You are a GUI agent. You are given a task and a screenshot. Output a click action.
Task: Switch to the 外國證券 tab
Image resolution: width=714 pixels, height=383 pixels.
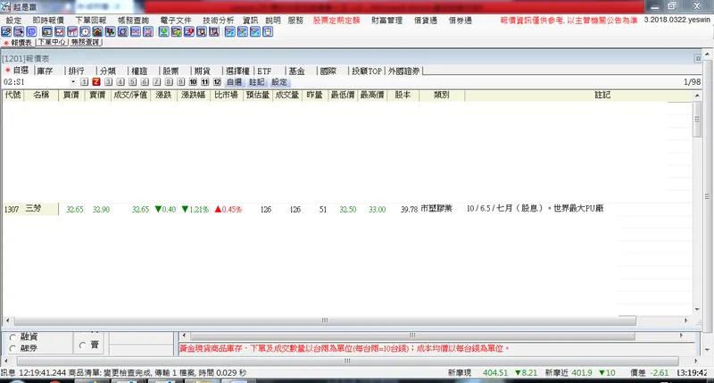pos(404,71)
